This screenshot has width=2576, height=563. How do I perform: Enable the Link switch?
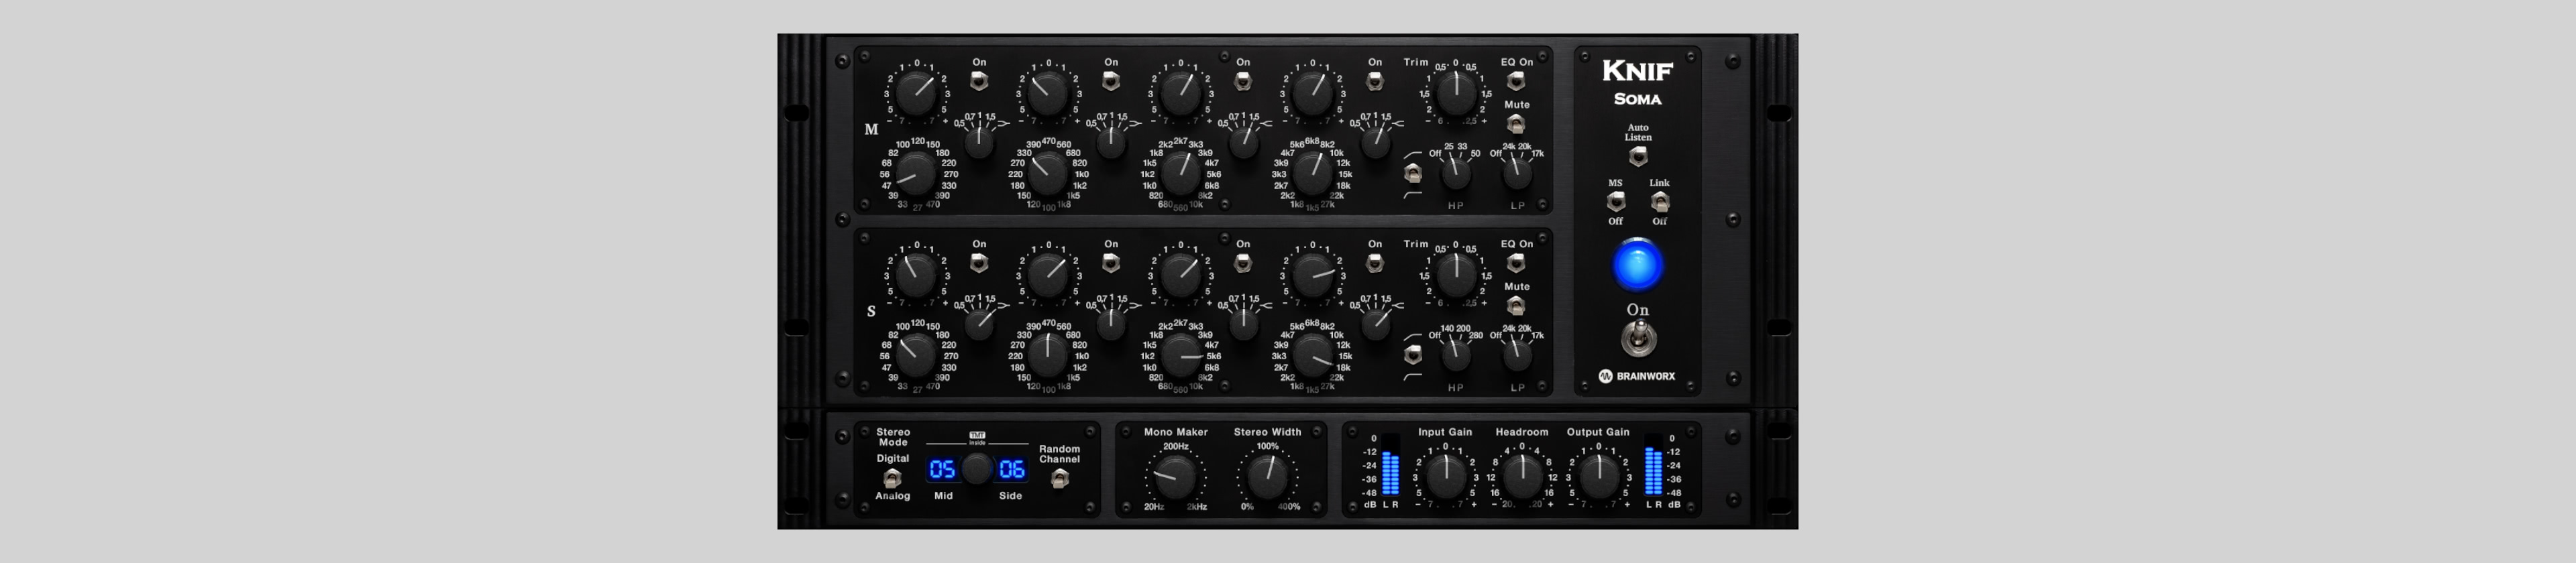coord(1660,202)
